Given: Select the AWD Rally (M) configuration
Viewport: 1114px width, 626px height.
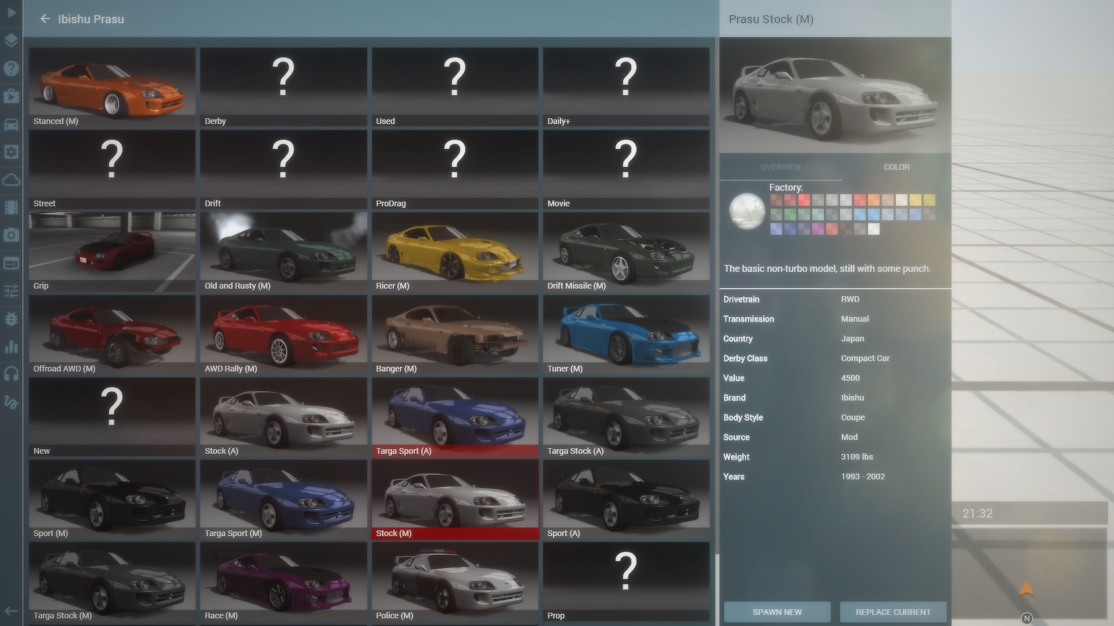Looking at the screenshot, I should click(x=283, y=334).
